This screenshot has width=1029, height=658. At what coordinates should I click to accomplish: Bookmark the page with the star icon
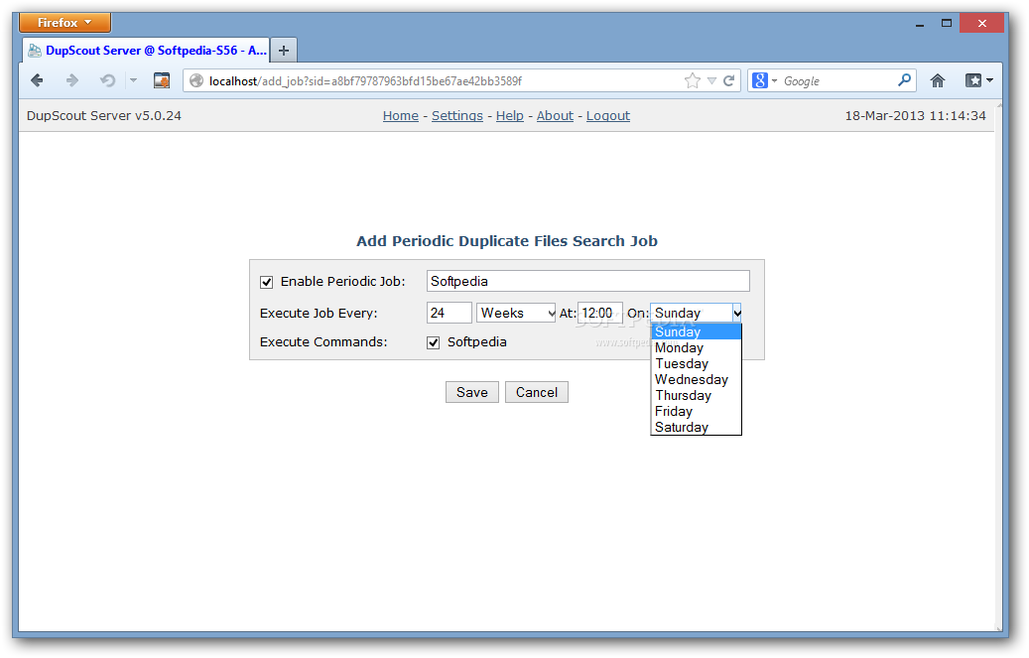[x=692, y=80]
